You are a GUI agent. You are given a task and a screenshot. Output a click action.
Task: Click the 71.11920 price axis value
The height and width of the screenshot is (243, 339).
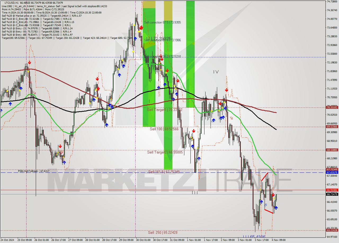pos(332,88)
